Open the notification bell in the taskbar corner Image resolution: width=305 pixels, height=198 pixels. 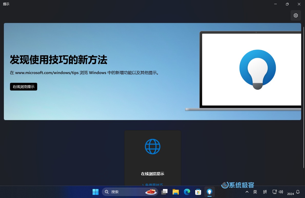298,192
